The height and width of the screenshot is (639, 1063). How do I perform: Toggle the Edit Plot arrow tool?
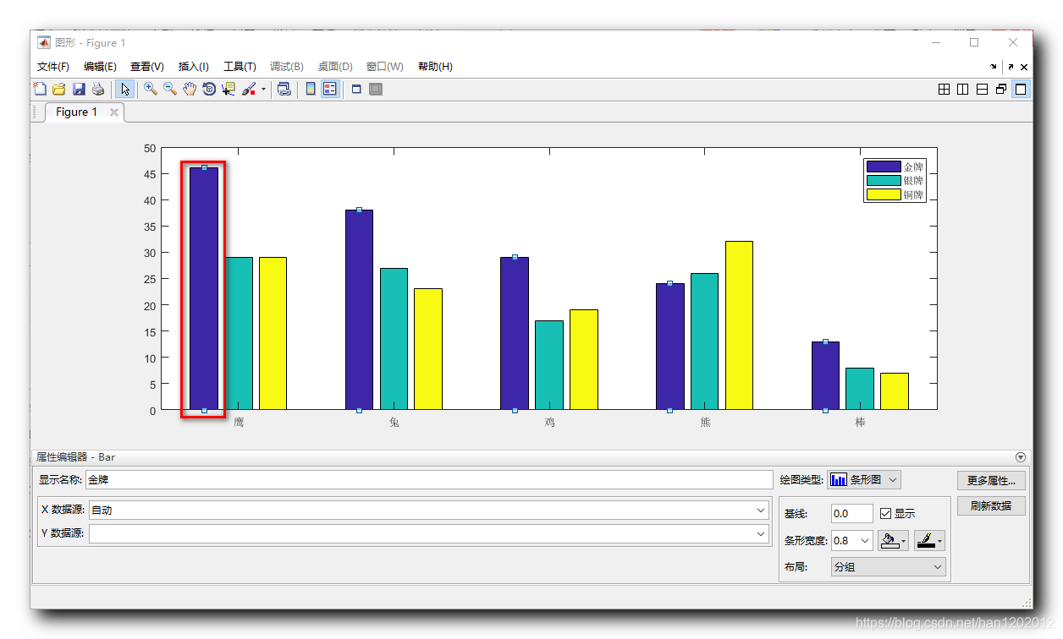124,89
